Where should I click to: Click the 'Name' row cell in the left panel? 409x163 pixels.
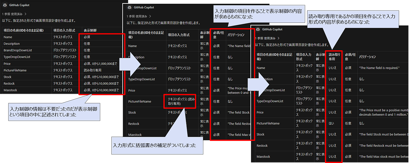pyautogui.click(x=7, y=37)
